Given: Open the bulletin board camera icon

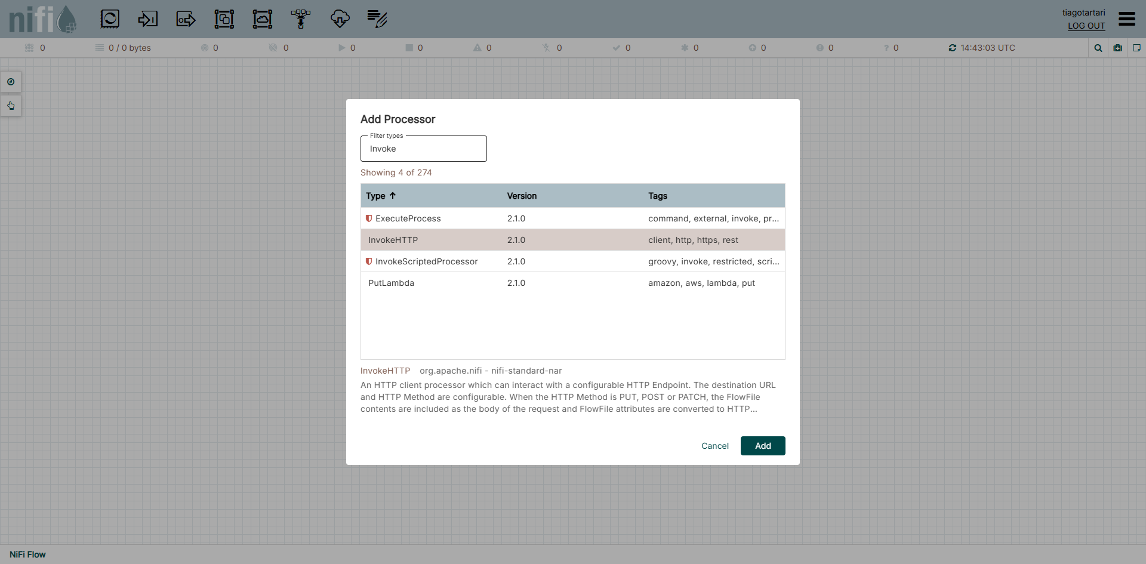Looking at the screenshot, I should (1118, 48).
